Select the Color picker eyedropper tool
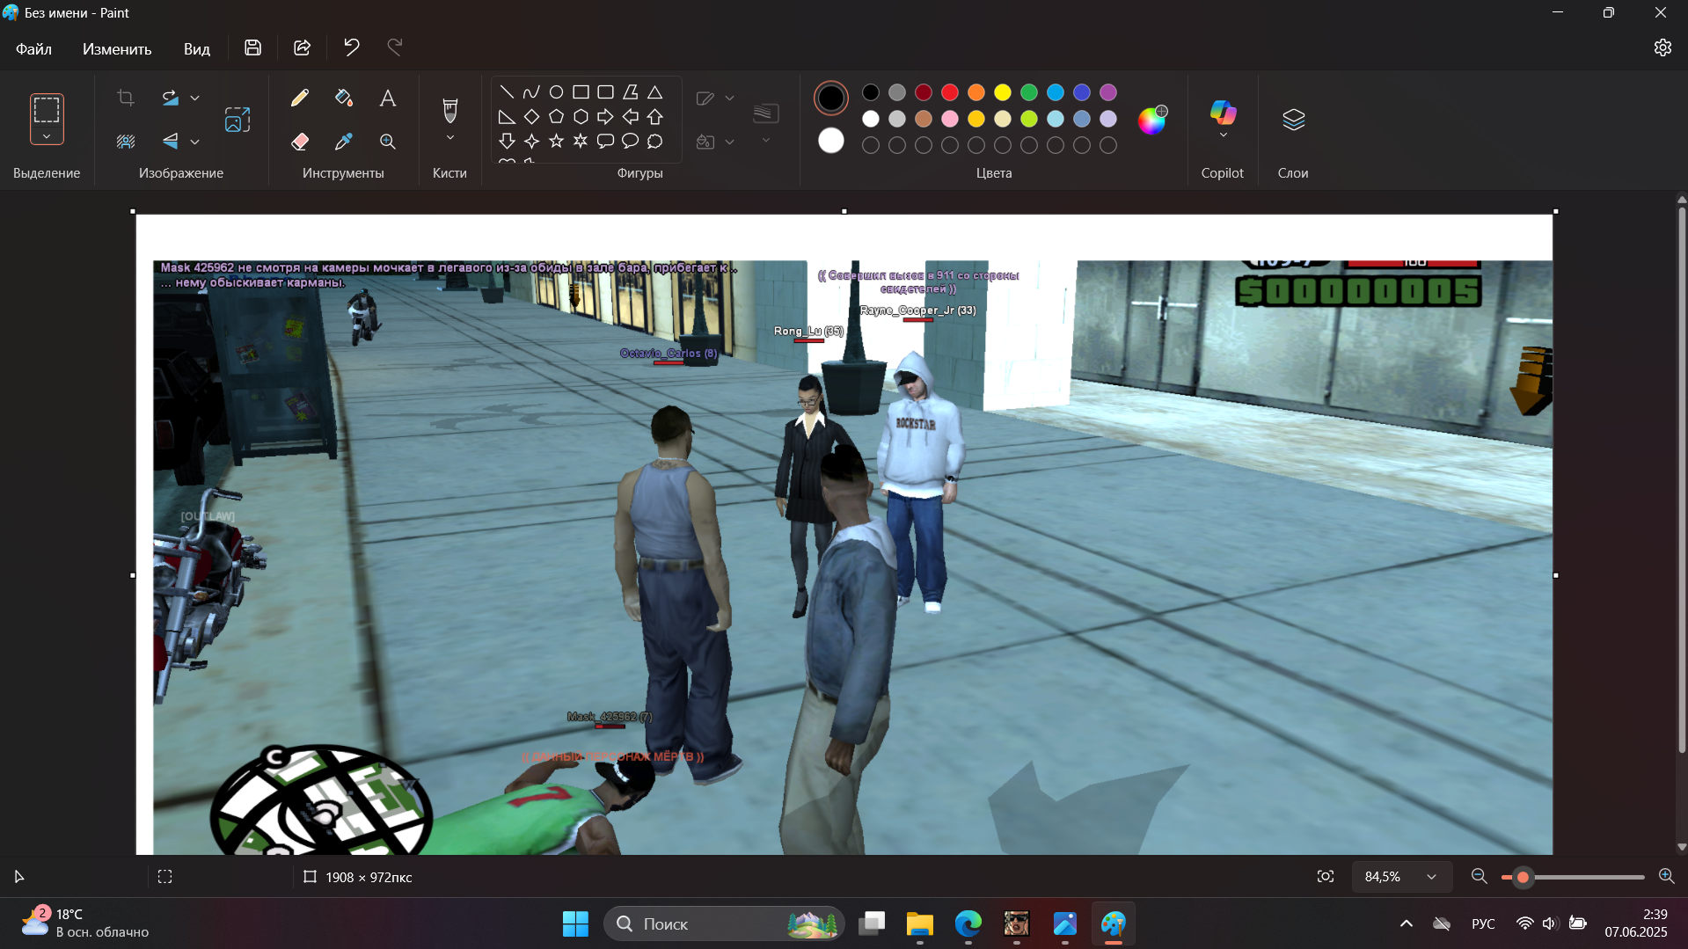 [x=344, y=141]
